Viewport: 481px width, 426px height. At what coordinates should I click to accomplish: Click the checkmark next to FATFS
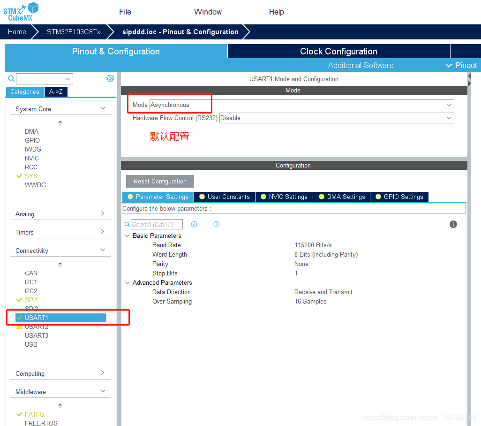pos(19,414)
